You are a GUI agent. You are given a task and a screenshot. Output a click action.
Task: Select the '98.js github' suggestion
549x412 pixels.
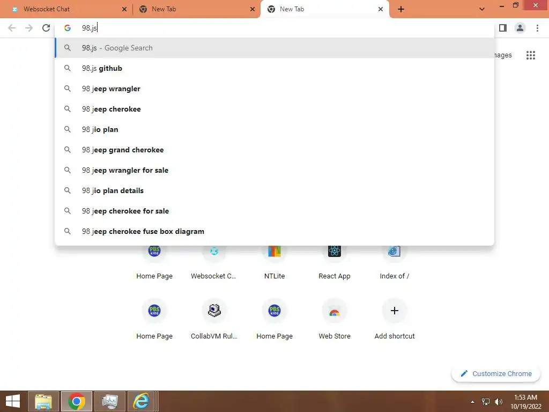point(274,68)
